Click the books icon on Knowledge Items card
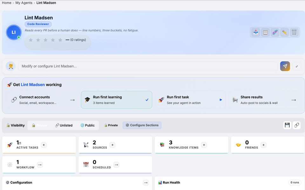The width and height of the screenshot is (305, 190). (162, 145)
